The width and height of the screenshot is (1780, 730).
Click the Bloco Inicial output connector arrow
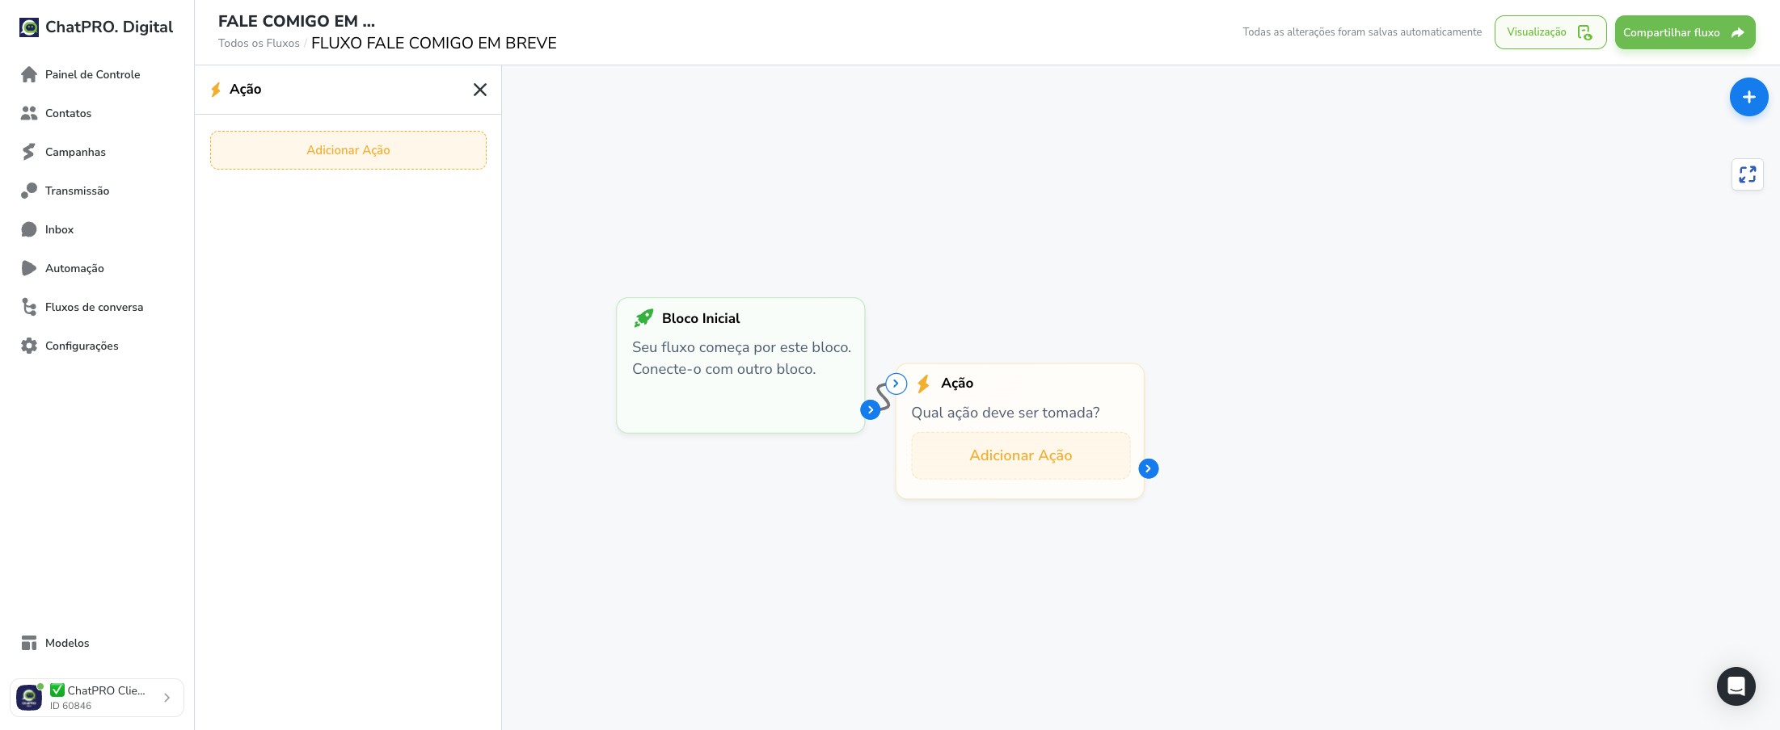(x=871, y=409)
